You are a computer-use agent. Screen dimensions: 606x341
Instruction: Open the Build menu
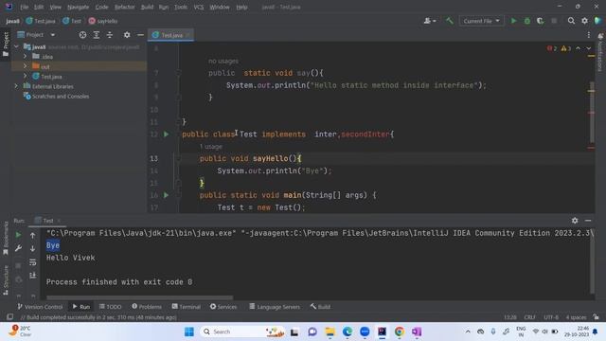click(x=147, y=7)
